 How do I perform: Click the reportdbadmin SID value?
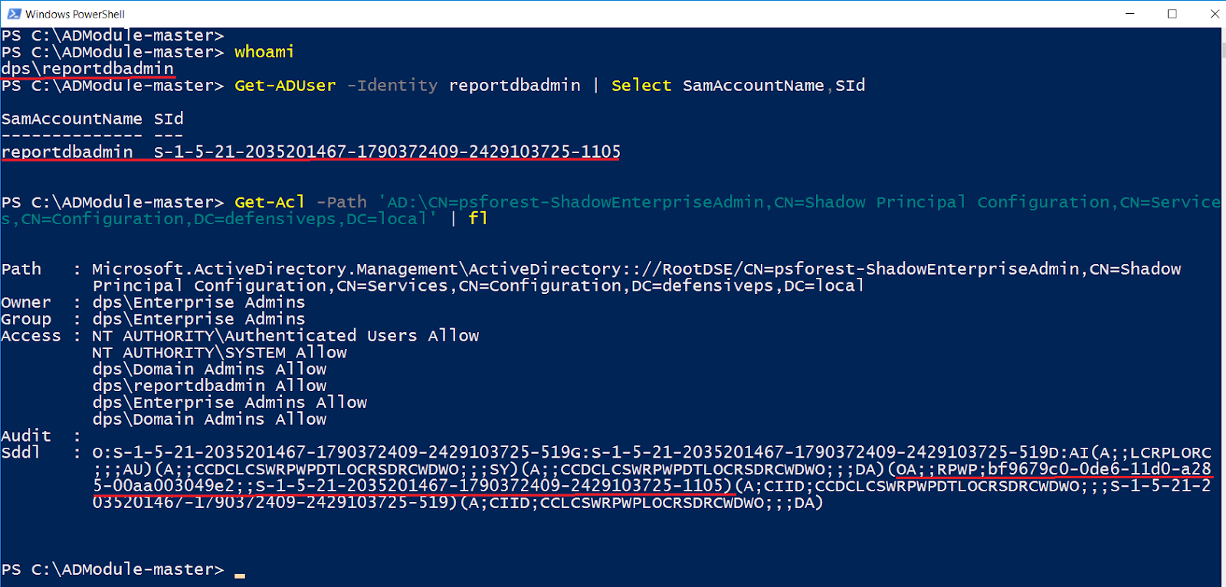(x=387, y=152)
